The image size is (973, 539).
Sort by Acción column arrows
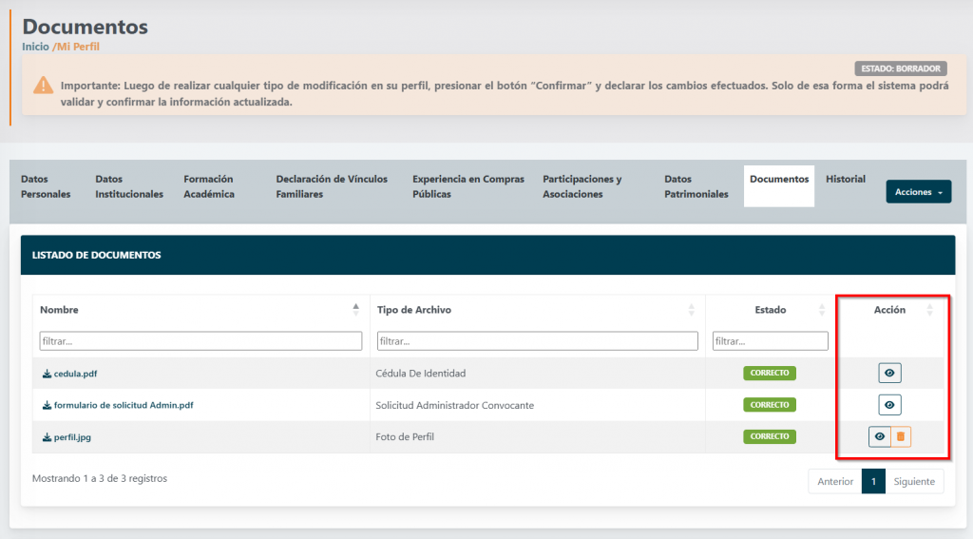tap(929, 309)
